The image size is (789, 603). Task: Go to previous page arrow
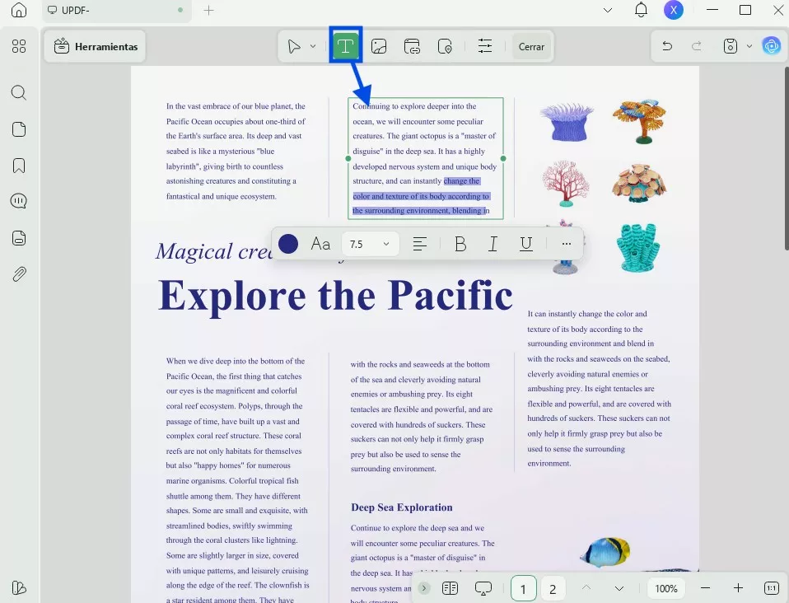(x=586, y=588)
